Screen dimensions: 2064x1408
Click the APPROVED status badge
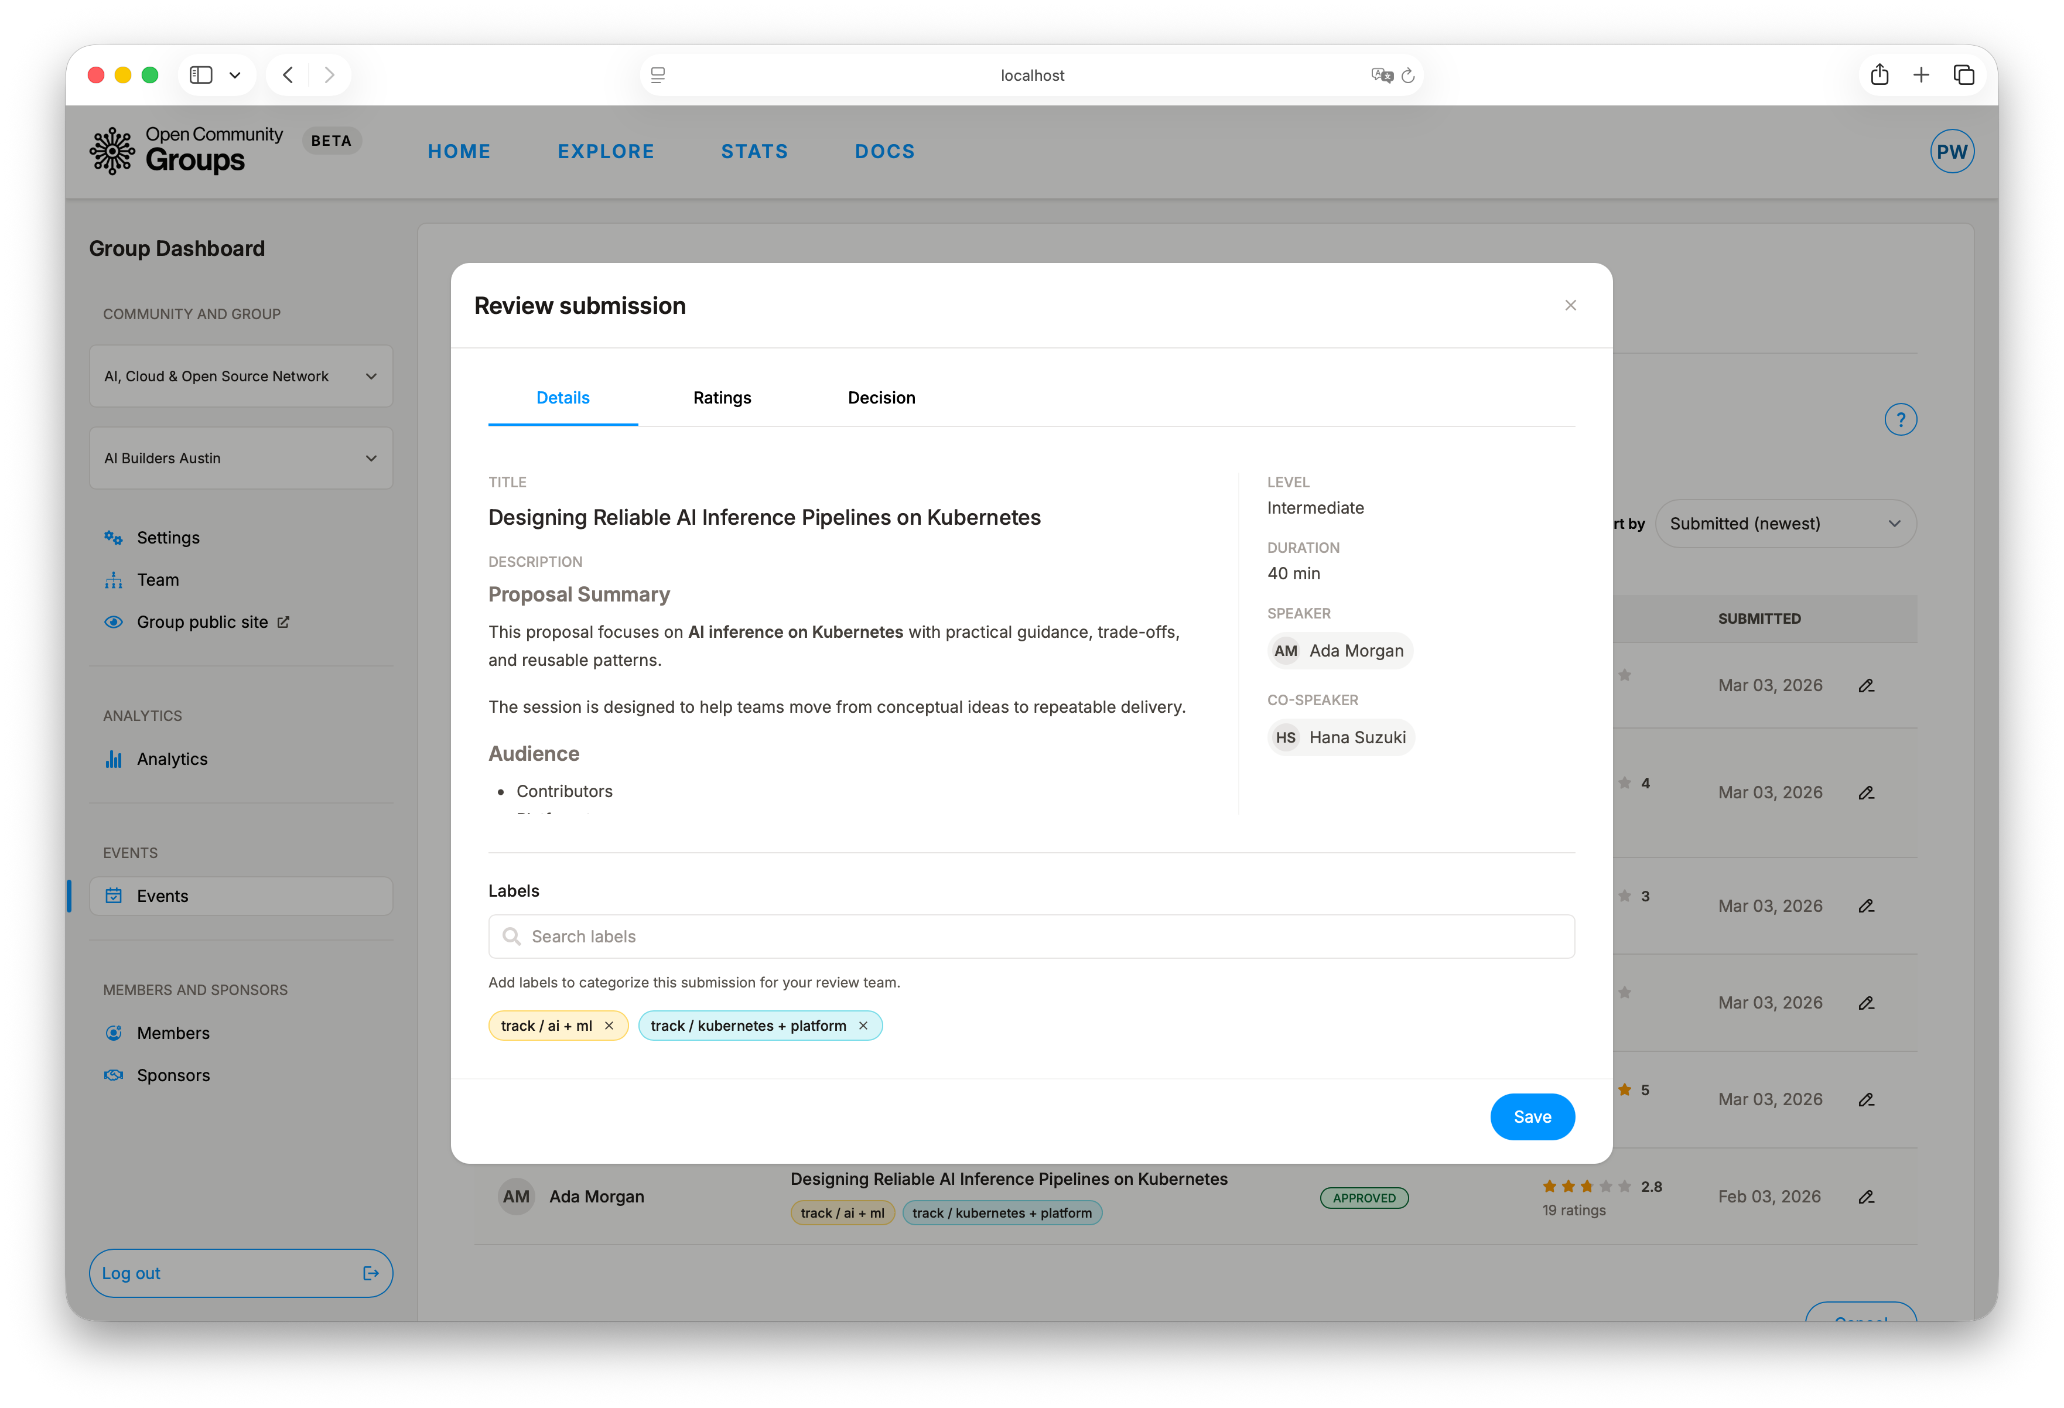(x=1364, y=1198)
